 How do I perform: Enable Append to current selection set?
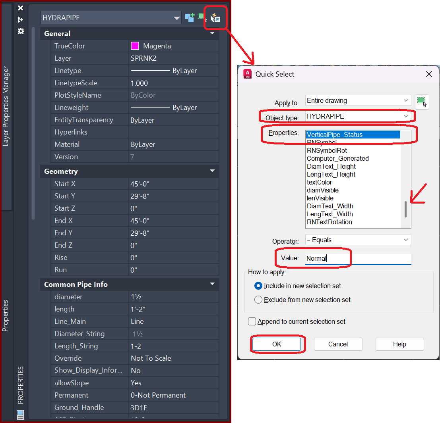(252, 321)
